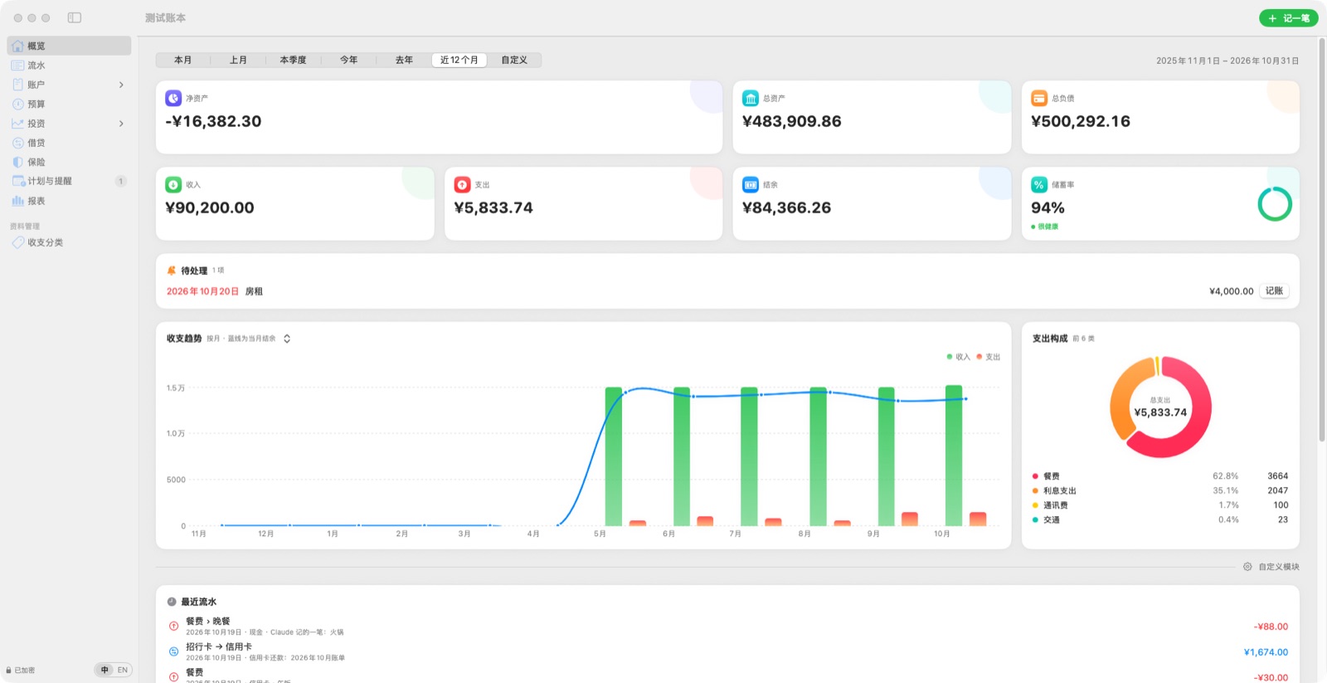Open the 报表 reports sidebar icon
This screenshot has width=1327, height=683.
click(17, 201)
